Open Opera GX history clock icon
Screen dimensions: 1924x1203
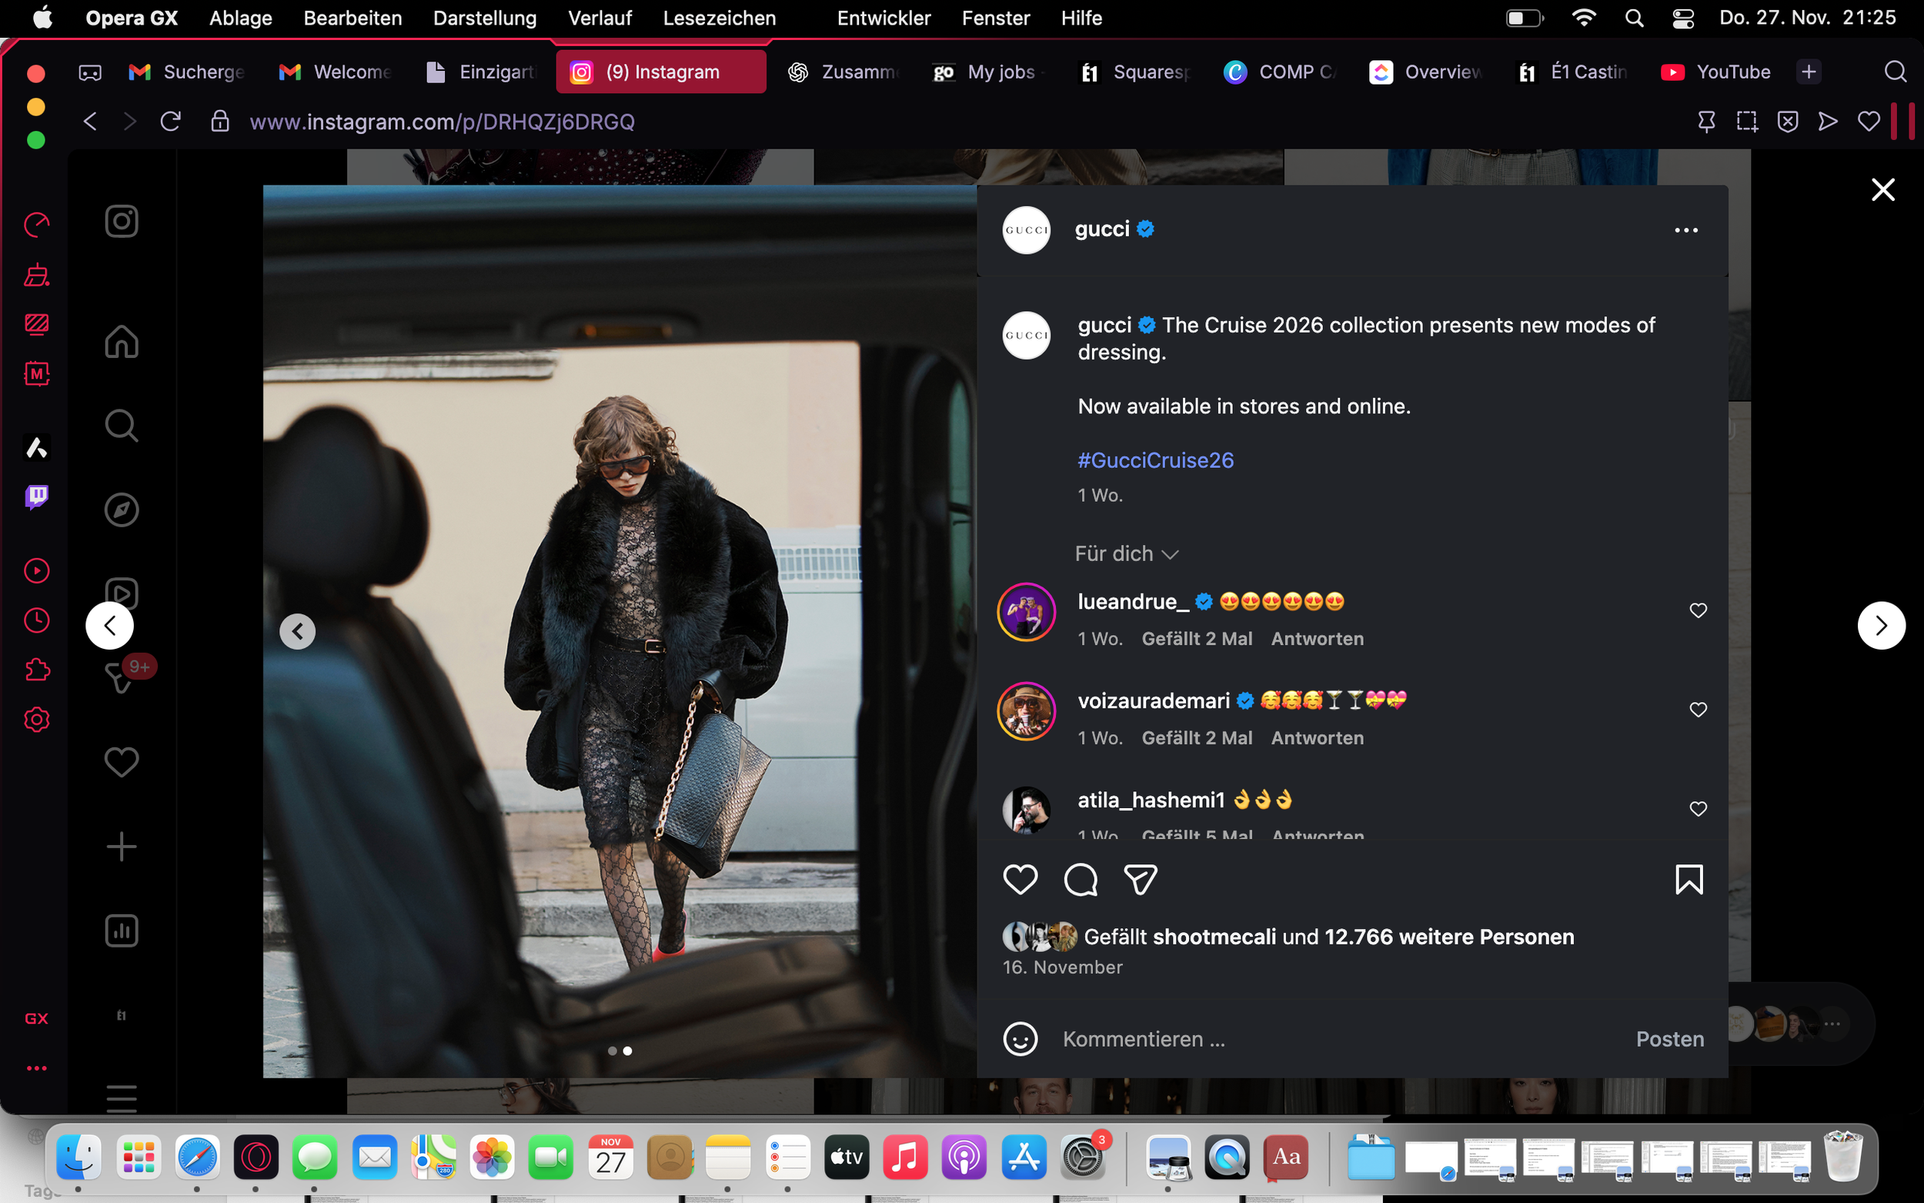pyautogui.click(x=37, y=620)
